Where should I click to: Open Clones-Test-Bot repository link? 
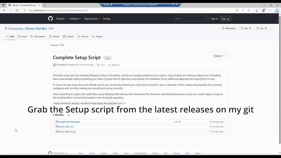point(36,28)
